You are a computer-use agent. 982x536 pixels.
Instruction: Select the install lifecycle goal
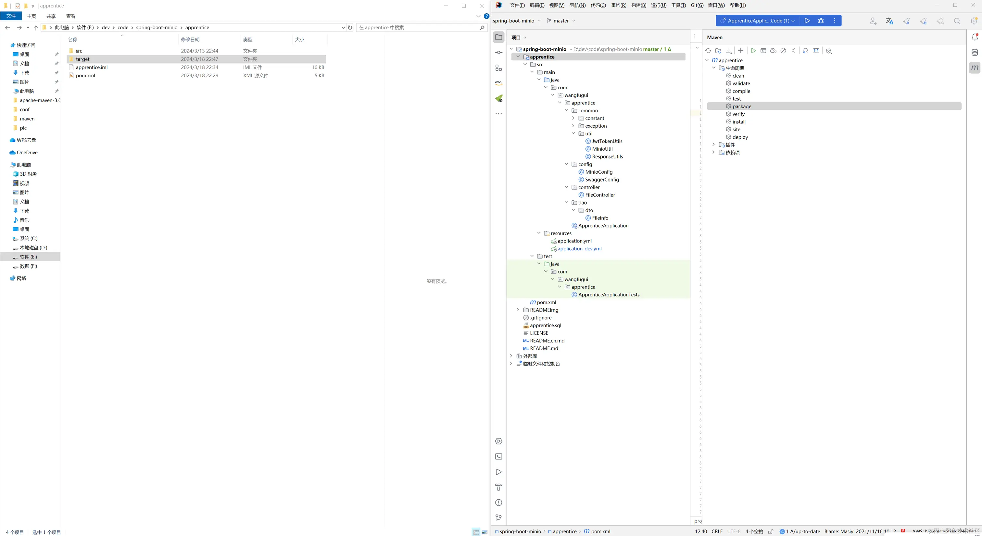pos(738,122)
